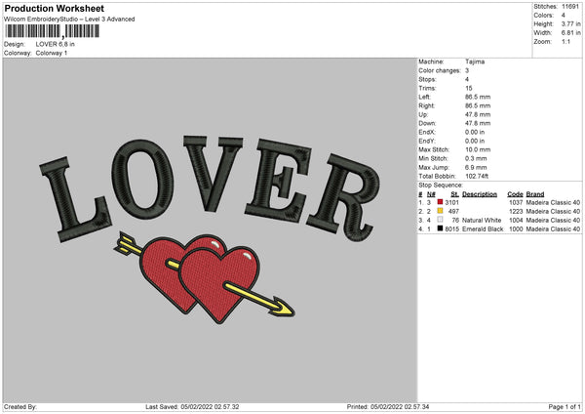Pick the Natural White thread swatch
The width and height of the screenshot is (585, 414).
click(x=441, y=220)
